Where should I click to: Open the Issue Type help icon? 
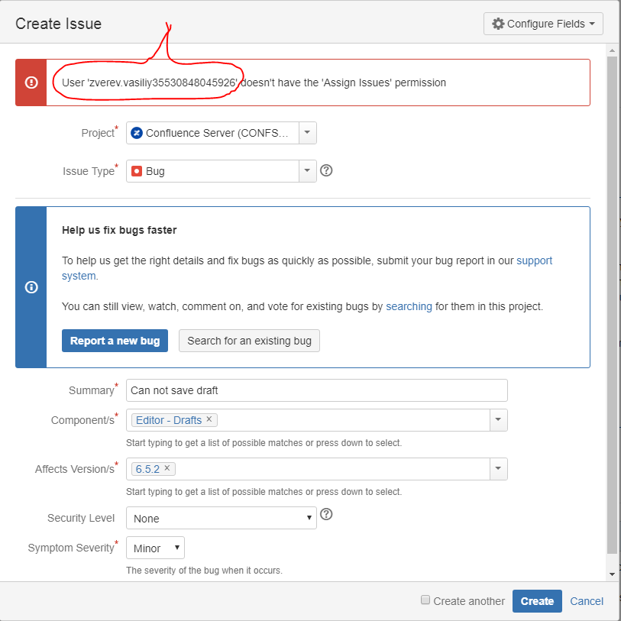pos(326,170)
